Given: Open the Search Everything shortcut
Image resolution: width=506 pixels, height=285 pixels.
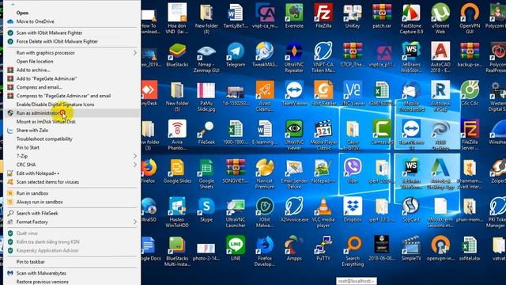Looking at the screenshot, I should (353, 252).
